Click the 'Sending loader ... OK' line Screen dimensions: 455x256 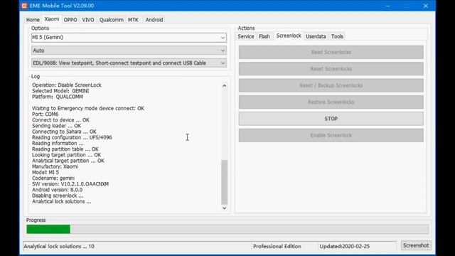point(57,126)
